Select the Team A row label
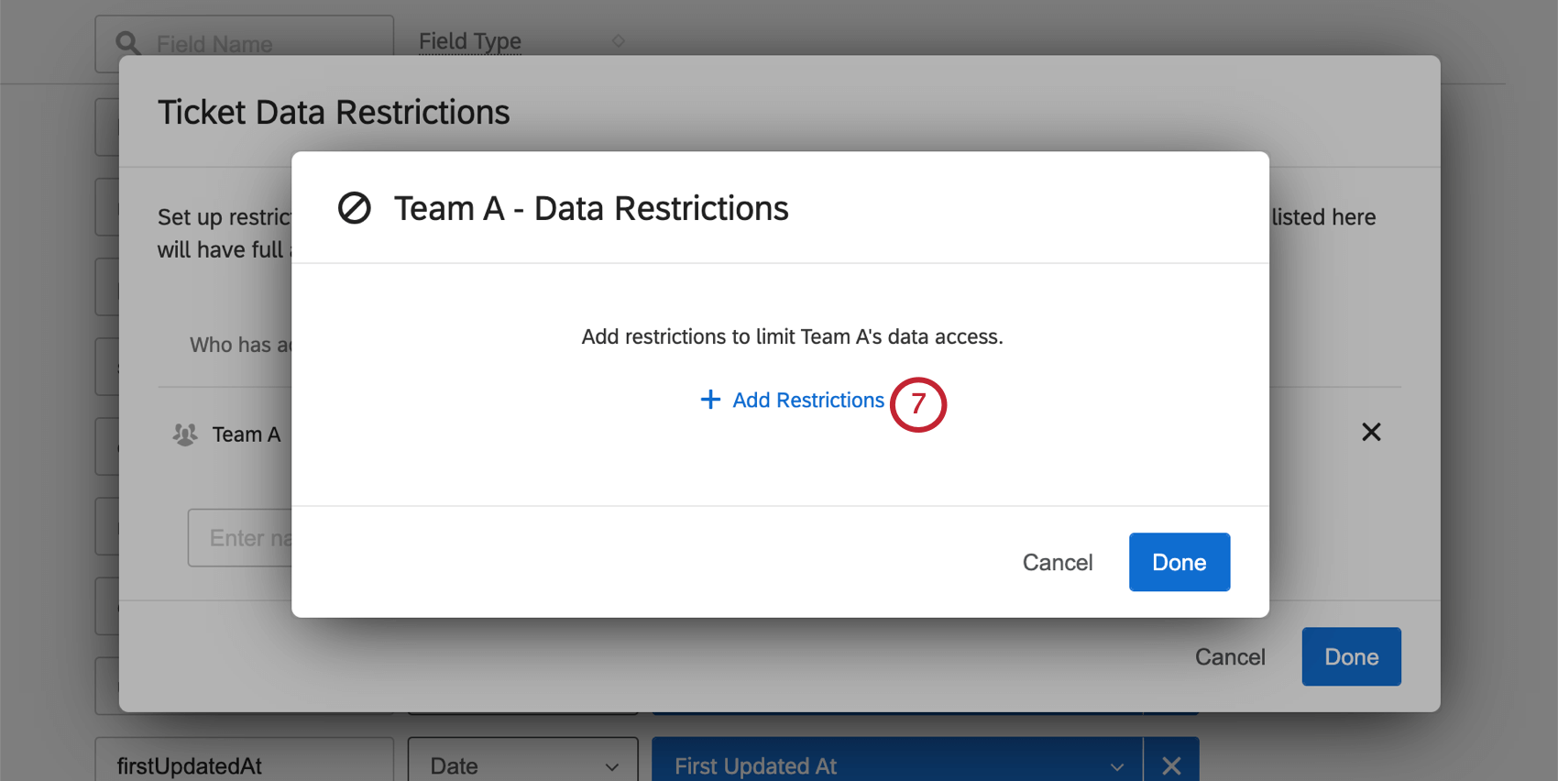 point(247,434)
